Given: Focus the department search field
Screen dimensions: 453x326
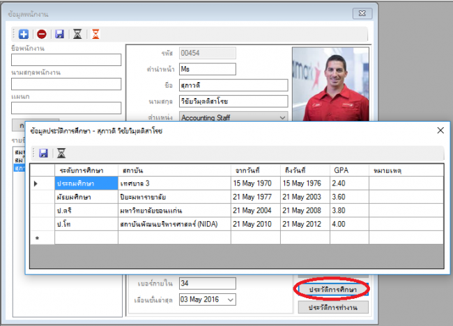Looking at the screenshot, I should [x=66, y=108].
